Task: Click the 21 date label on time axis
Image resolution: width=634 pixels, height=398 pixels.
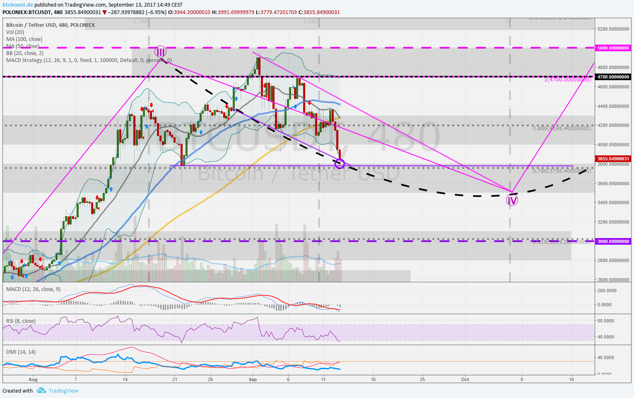Action: [175, 379]
